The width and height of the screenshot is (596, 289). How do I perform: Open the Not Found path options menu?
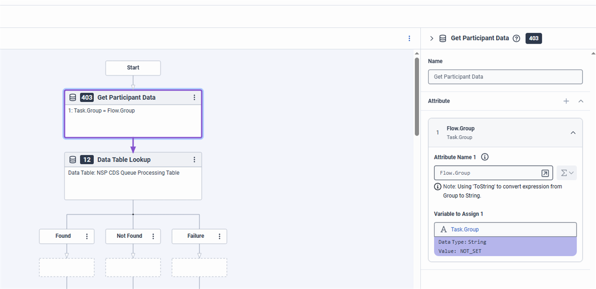tap(153, 236)
